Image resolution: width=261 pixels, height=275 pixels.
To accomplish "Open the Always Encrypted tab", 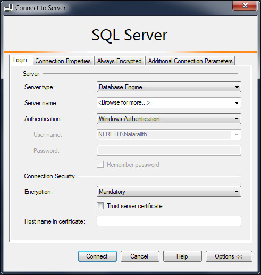I will click(x=120, y=61).
